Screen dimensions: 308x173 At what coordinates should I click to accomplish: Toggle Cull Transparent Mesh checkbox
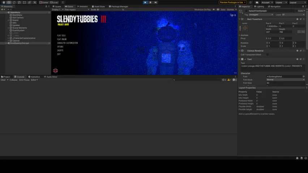(x=268, y=55)
